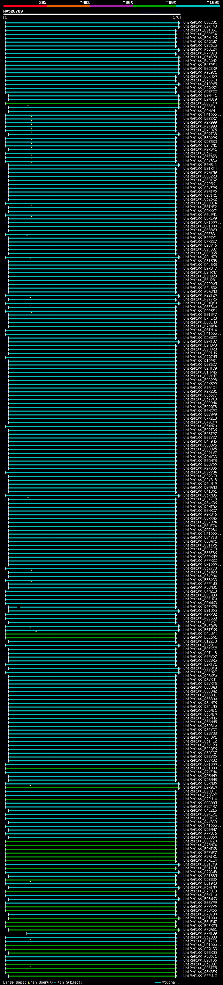Select the UniRef100_A9TJJ8 label
Screen dimensions: 223x985
tap(200, 653)
